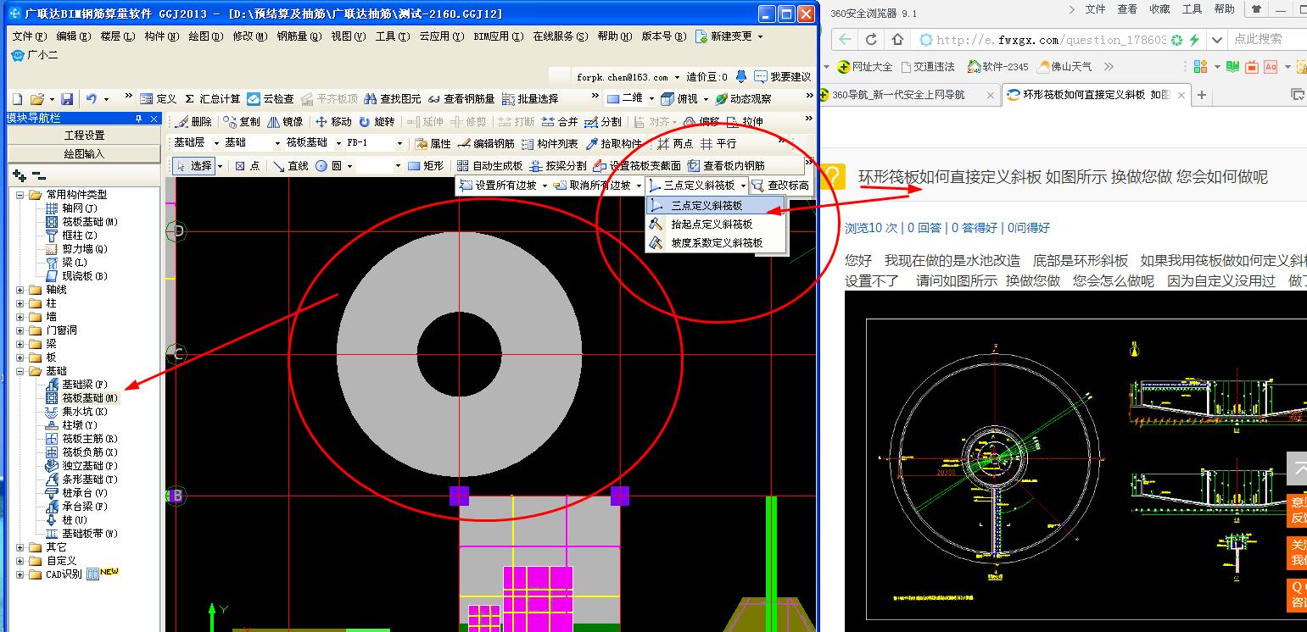Click the 分割 split tool
This screenshot has height=632, width=1307.
tap(603, 122)
